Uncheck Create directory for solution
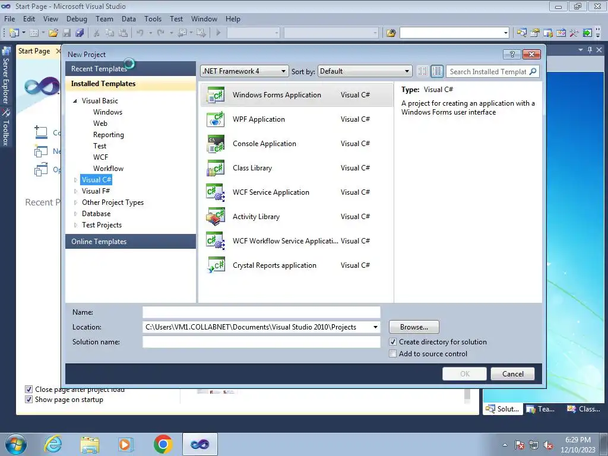 click(x=393, y=342)
